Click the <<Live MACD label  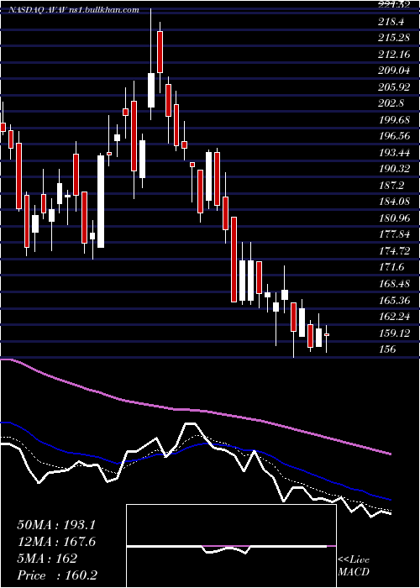click(354, 565)
